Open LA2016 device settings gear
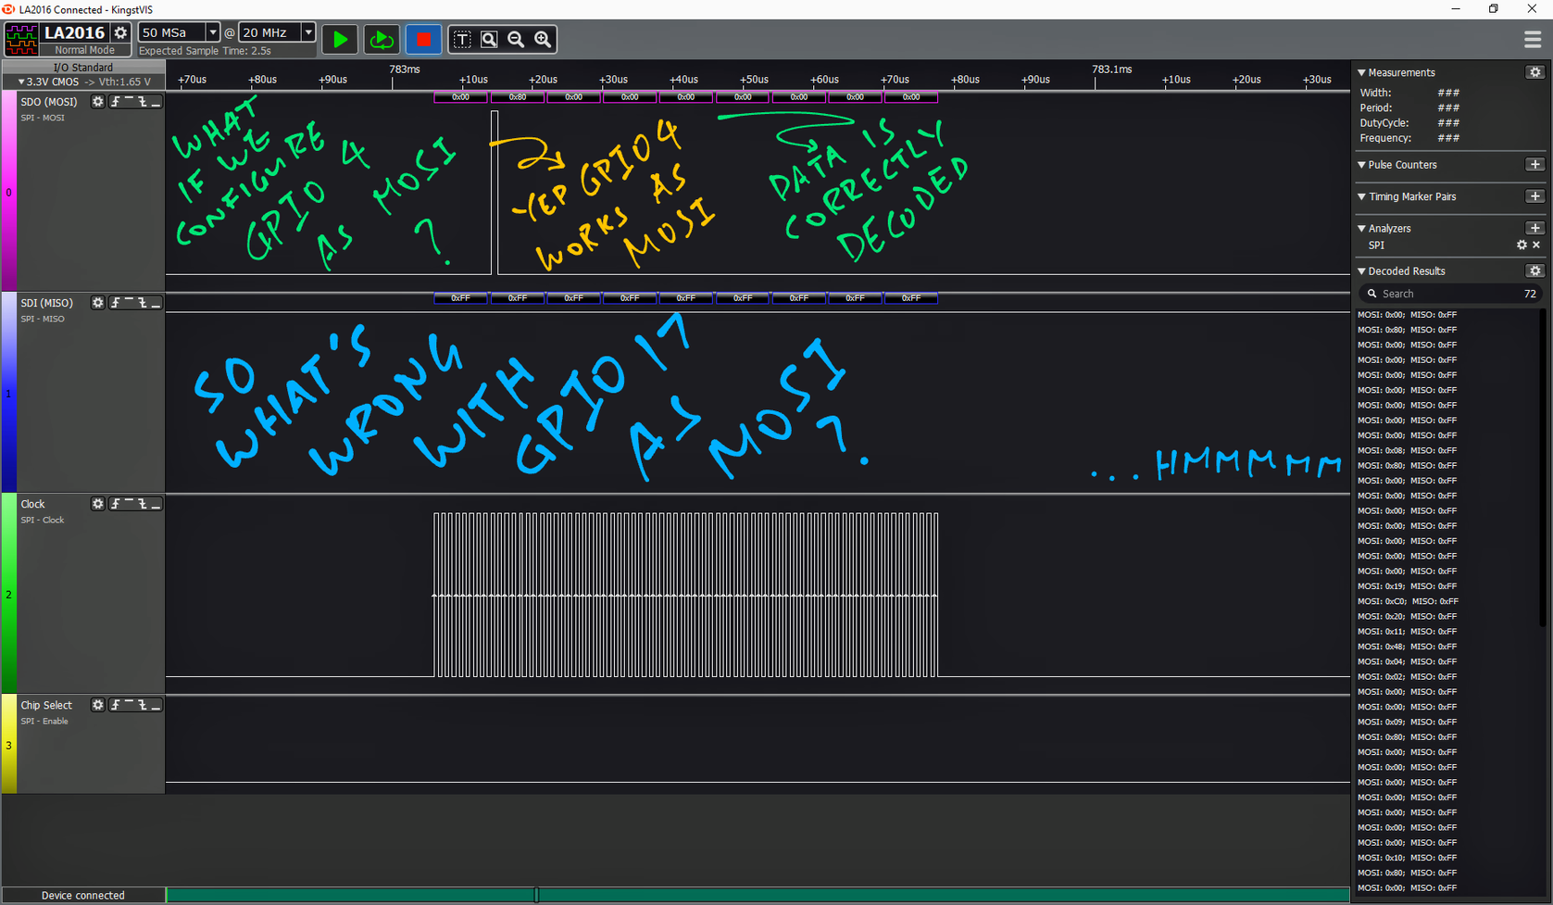Image resolution: width=1553 pixels, height=905 pixels. [x=120, y=33]
